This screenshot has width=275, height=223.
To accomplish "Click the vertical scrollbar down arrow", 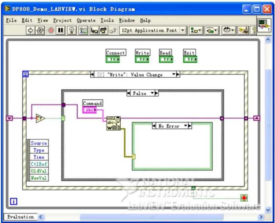I will (268, 210).
